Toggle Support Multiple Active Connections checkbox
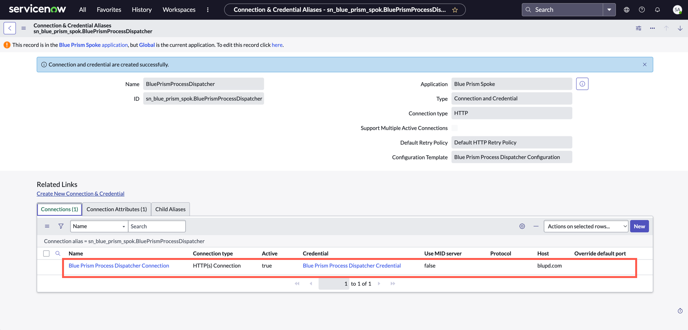688x330 pixels. click(455, 128)
